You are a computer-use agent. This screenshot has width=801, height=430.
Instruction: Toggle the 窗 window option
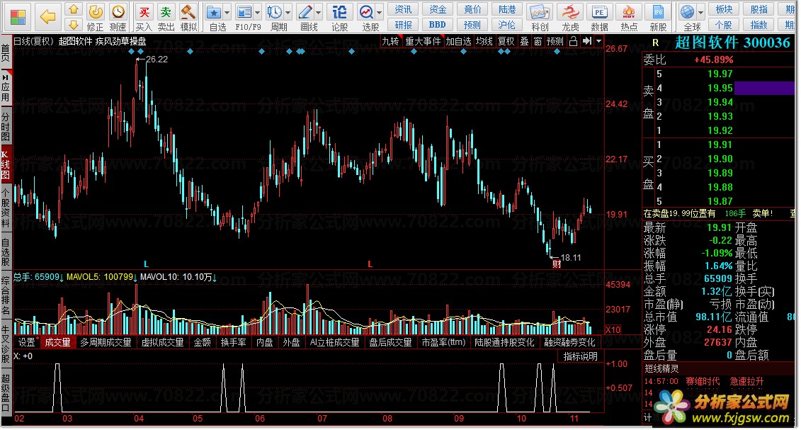pyautogui.click(x=538, y=41)
